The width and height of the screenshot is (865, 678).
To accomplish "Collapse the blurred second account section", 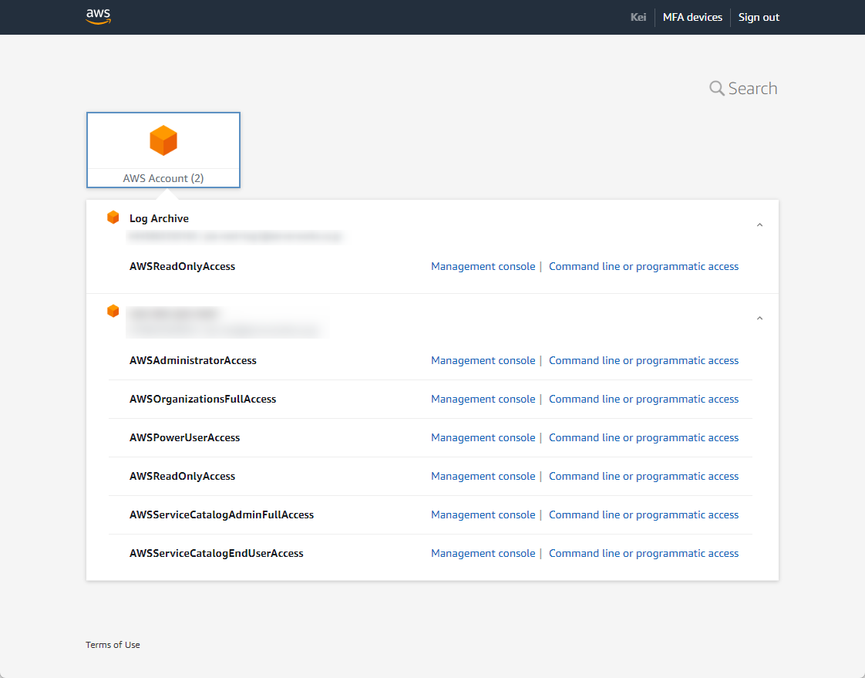I will tap(759, 318).
